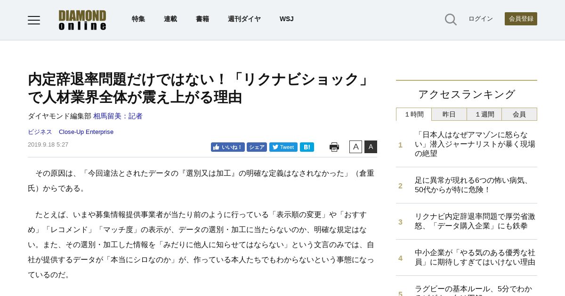This screenshot has width=565, height=296.
Task: Click the article headline about リクナビショック
Action: pyautogui.click(x=201, y=88)
